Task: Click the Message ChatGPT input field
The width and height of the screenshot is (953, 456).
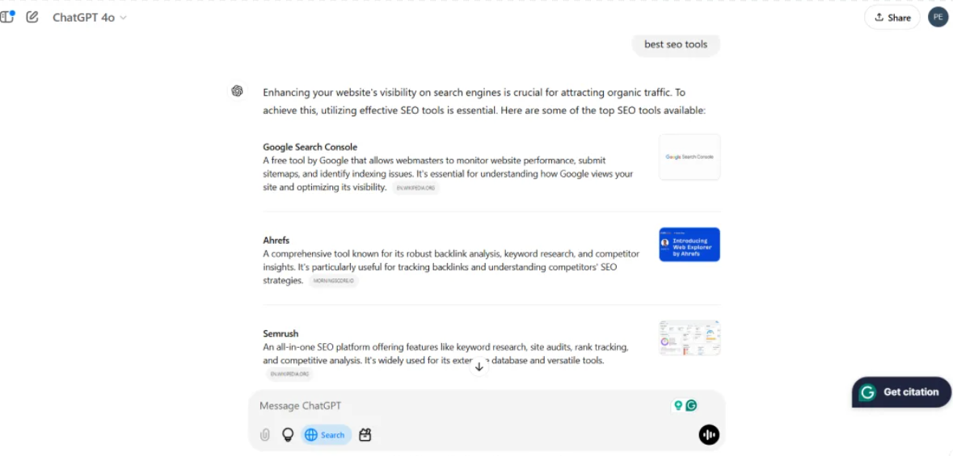Action: 461,406
